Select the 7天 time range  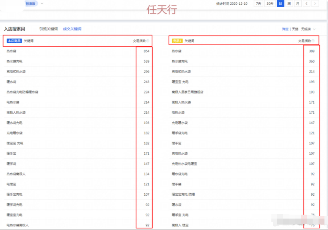[258, 4]
